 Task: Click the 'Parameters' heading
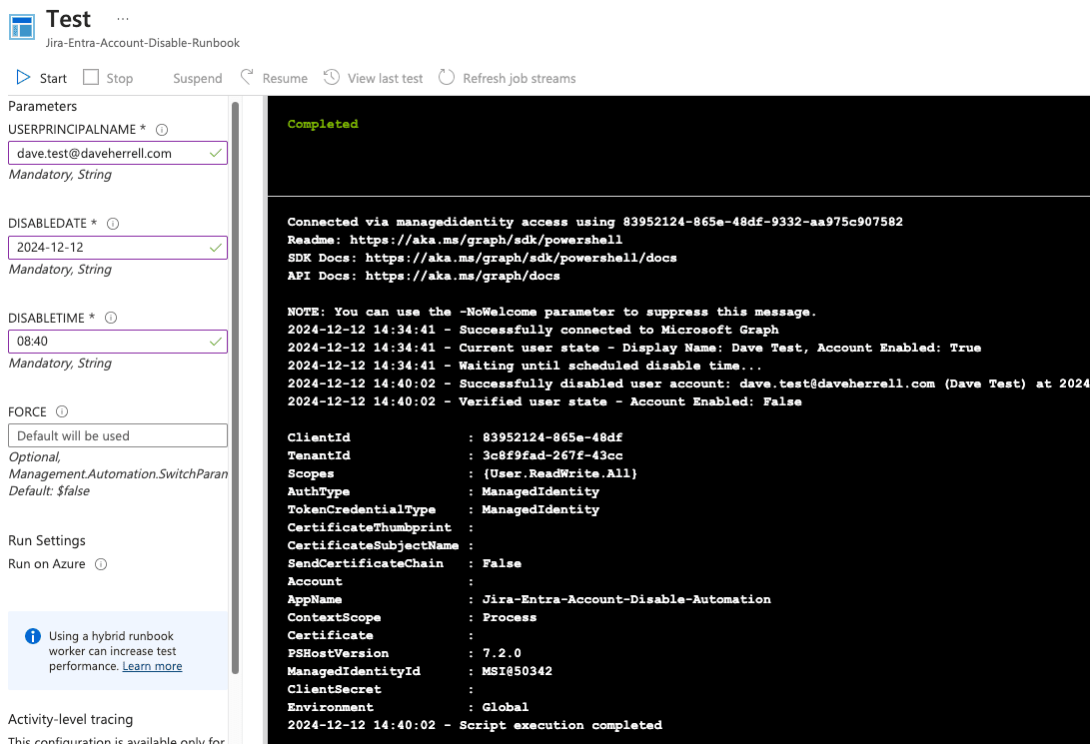[x=42, y=106]
